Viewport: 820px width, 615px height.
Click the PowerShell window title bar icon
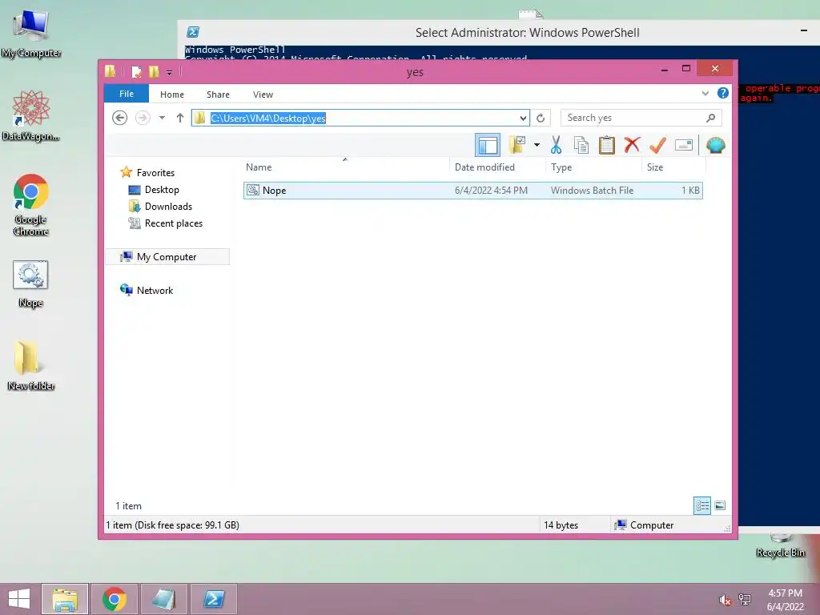click(x=193, y=32)
